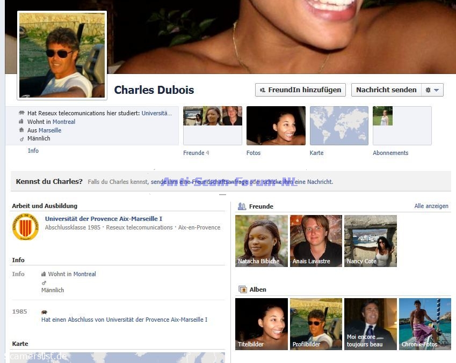
Task: Open the Marseille hometown link
Action: pyautogui.click(x=50, y=130)
